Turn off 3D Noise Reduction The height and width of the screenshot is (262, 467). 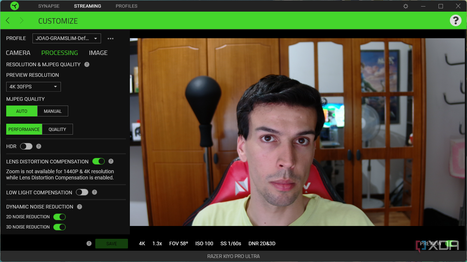[x=59, y=227]
